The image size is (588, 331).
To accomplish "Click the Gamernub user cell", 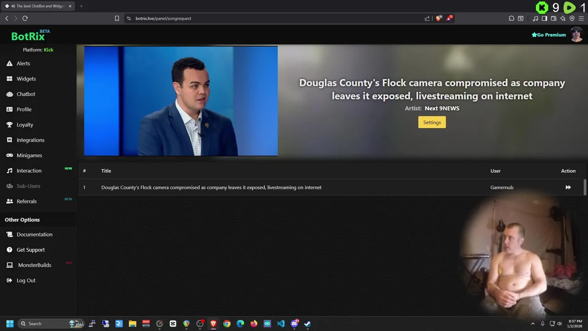I will (502, 187).
